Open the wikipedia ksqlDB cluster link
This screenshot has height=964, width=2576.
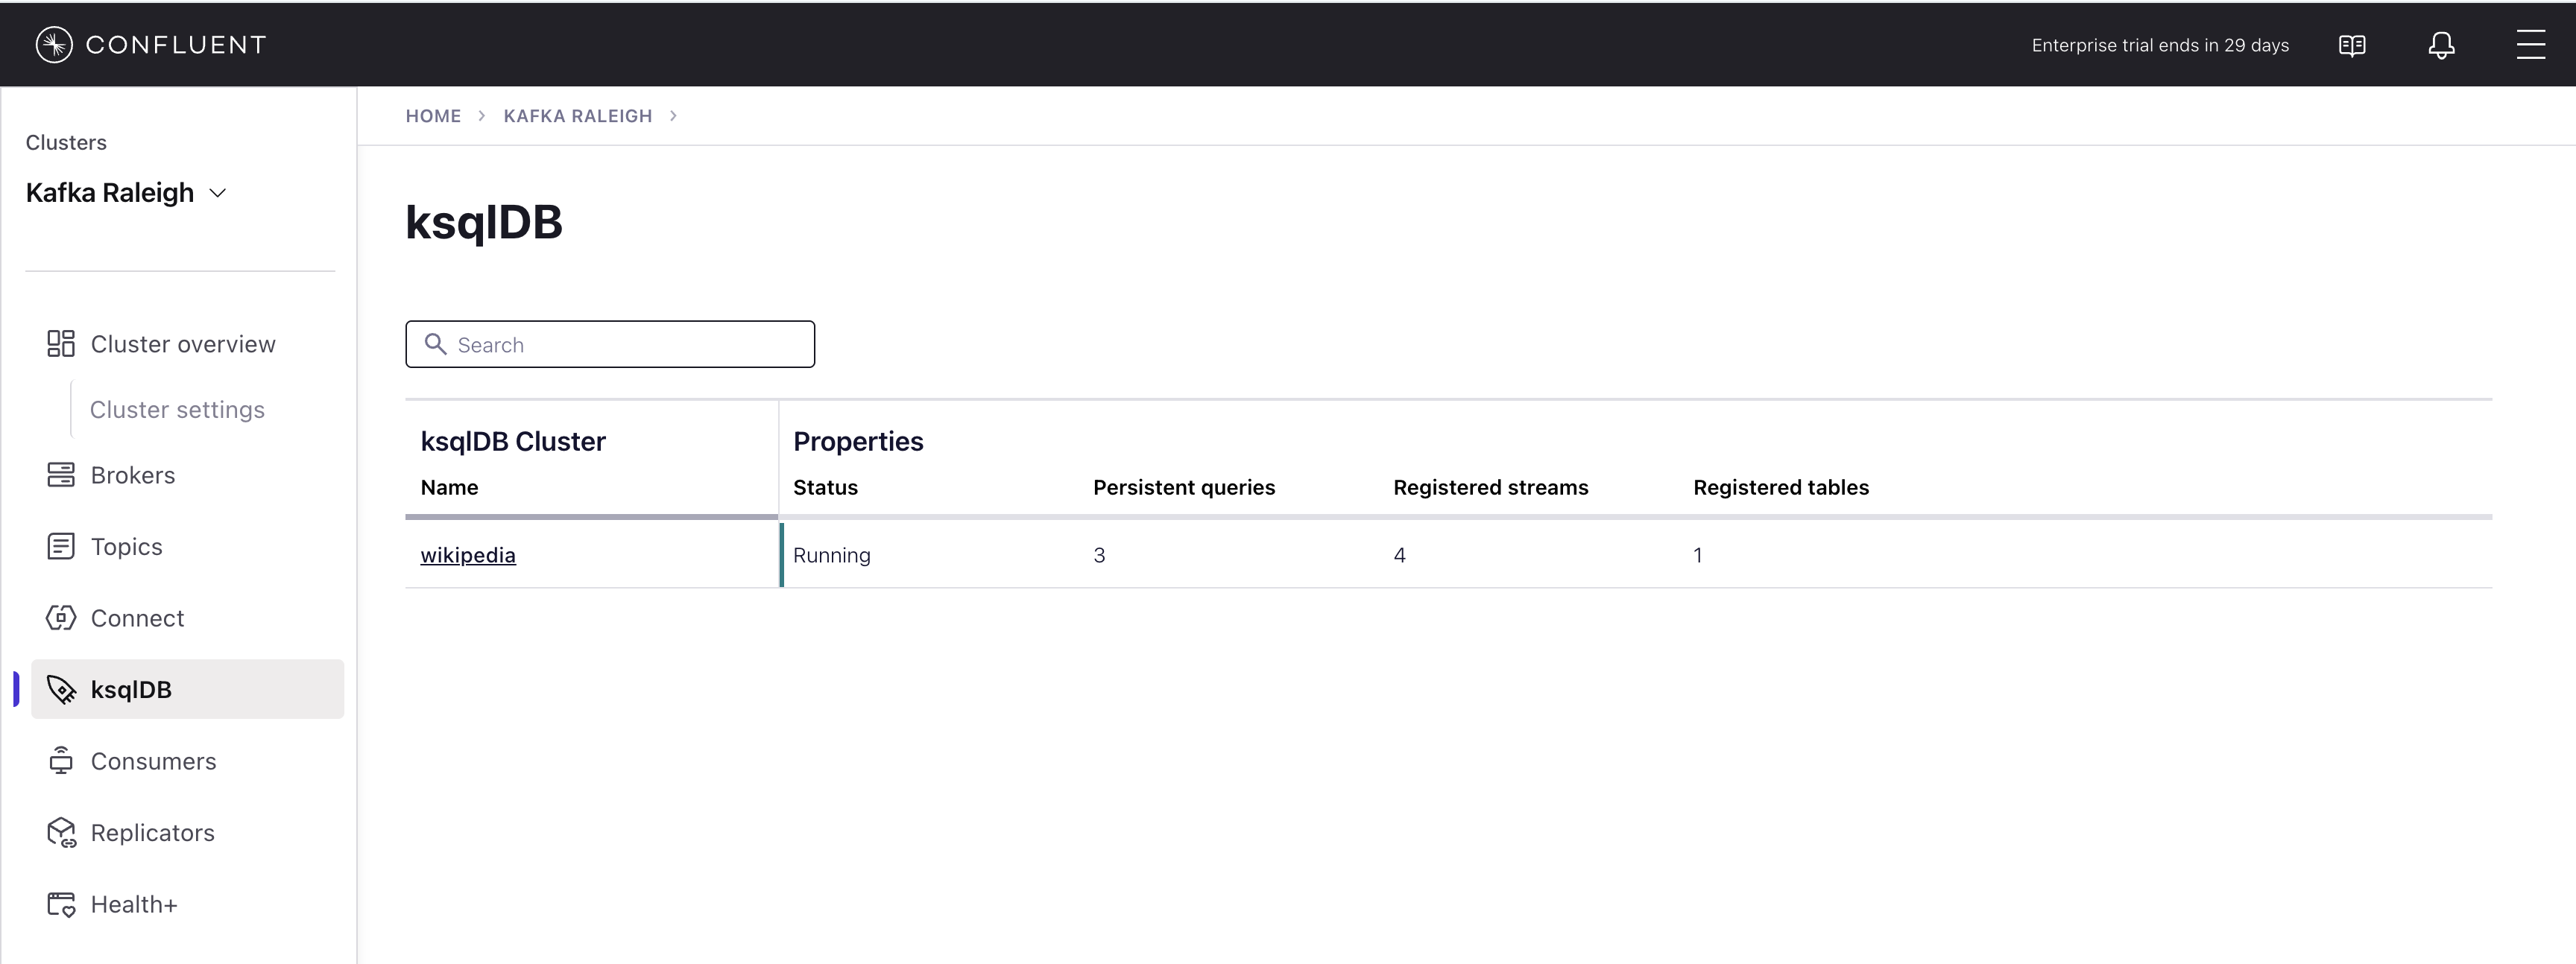467,556
